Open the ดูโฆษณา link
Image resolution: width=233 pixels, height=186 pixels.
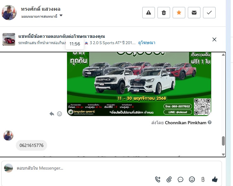[x=146, y=43]
